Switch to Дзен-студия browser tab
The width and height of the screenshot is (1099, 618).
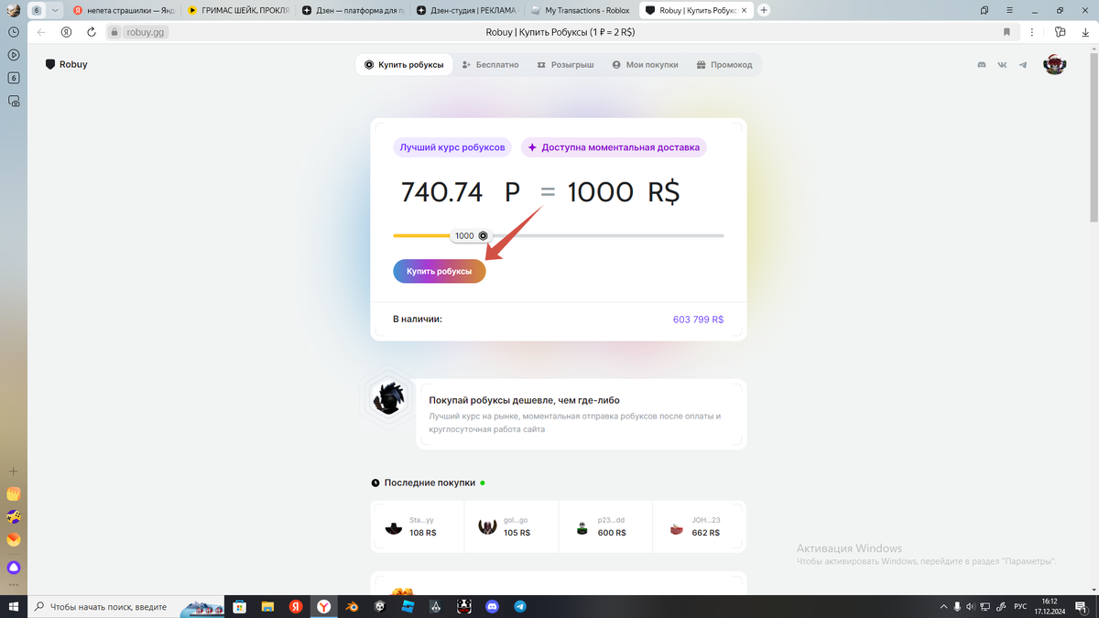pos(466,10)
